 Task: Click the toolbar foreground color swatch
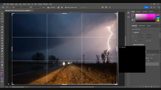pos(2,75)
